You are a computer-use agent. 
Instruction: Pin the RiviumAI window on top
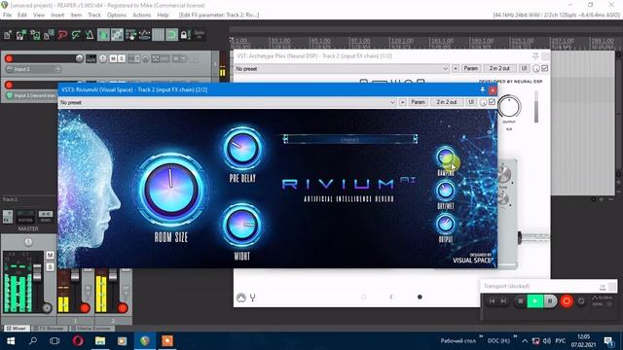[x=483, y=90]
